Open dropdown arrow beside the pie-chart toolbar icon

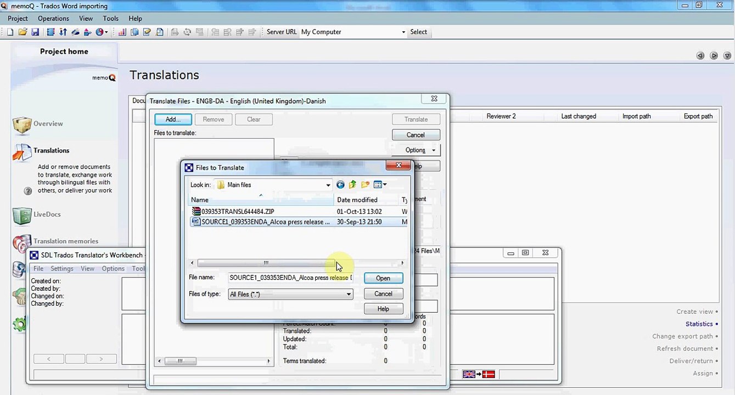(106, 32)
